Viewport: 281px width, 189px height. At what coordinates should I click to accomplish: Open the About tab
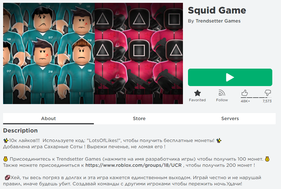click(48, 118)
